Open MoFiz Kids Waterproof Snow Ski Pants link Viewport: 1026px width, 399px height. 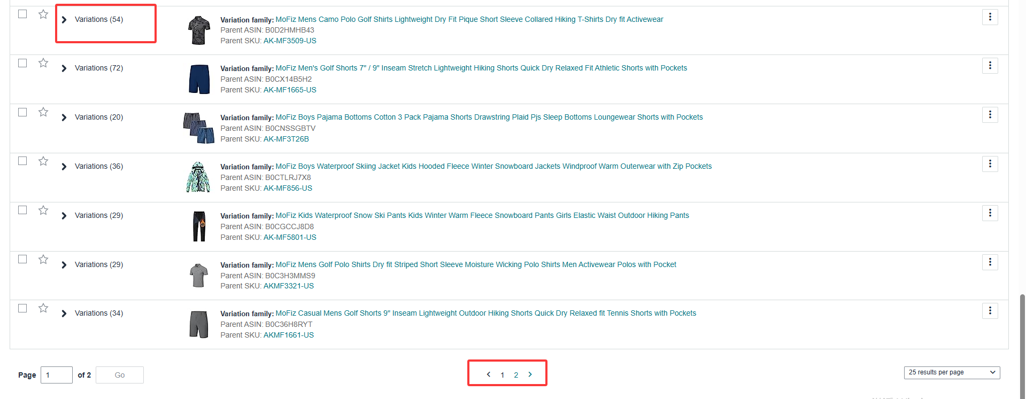point(482,215)
